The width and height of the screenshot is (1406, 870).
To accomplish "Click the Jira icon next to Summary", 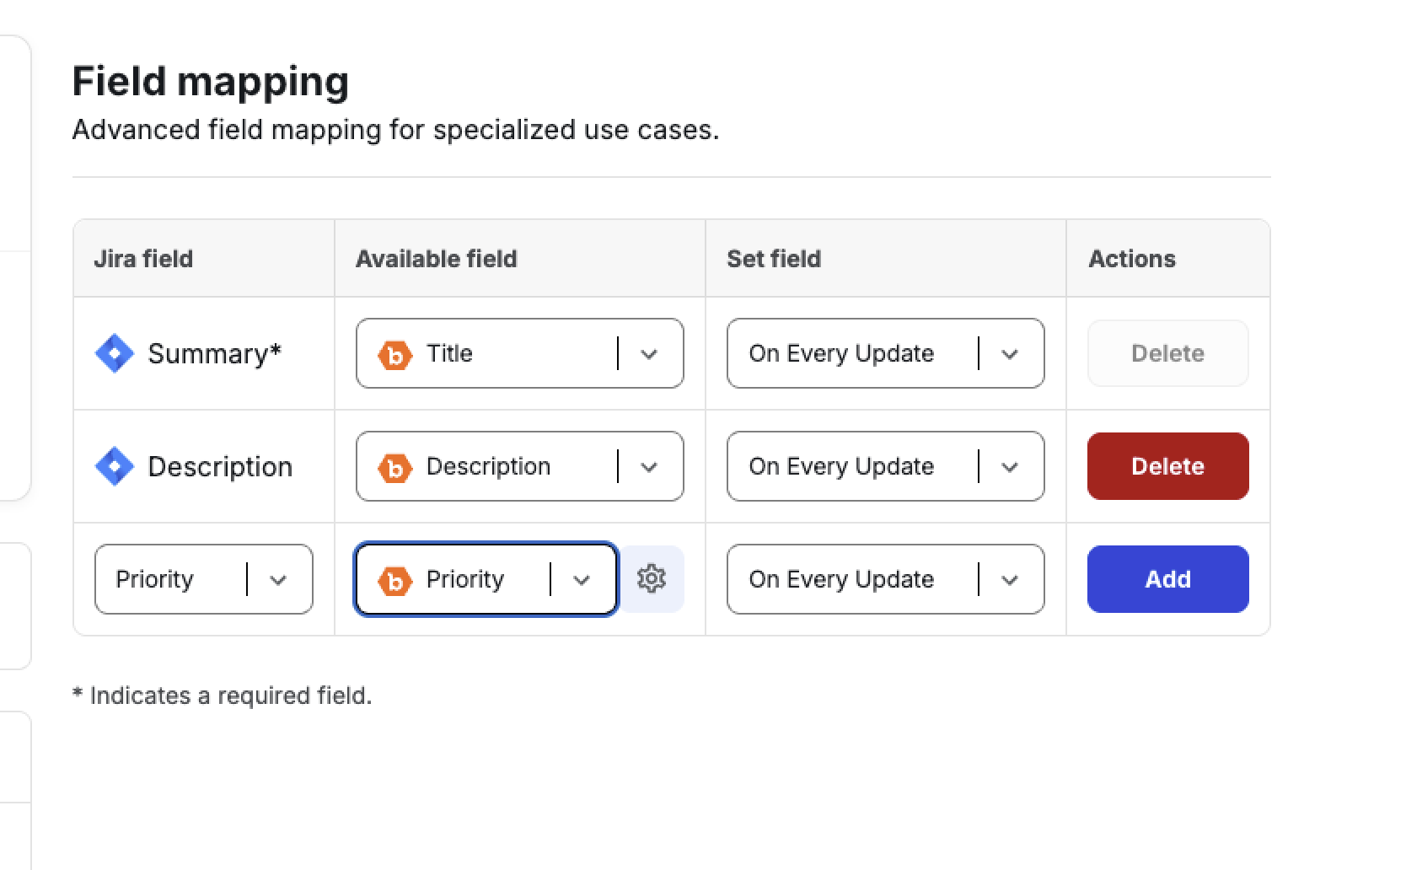I will click(x=115, y=353).
